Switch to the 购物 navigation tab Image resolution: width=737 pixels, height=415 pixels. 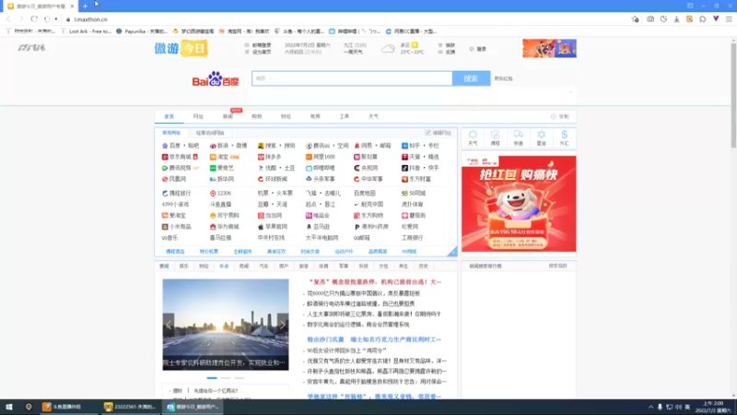point(257,117)
